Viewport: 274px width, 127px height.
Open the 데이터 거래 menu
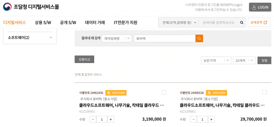tap(95, 22)
